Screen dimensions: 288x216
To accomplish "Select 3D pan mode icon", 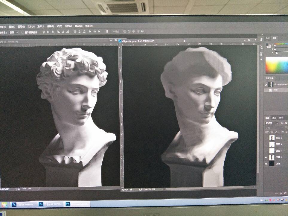I will (x=133, y=31).
